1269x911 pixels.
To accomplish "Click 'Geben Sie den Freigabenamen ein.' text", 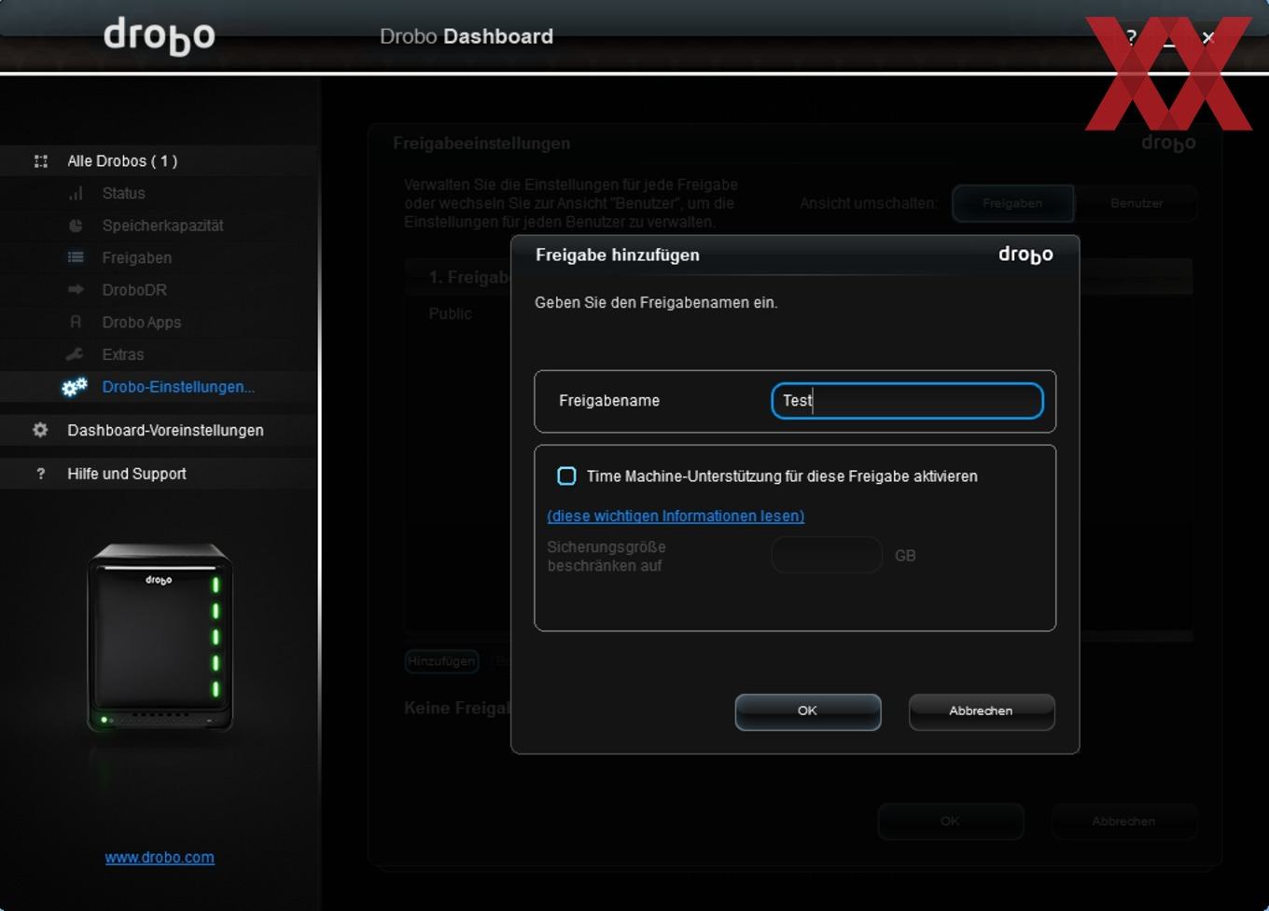I will (656, 302).
